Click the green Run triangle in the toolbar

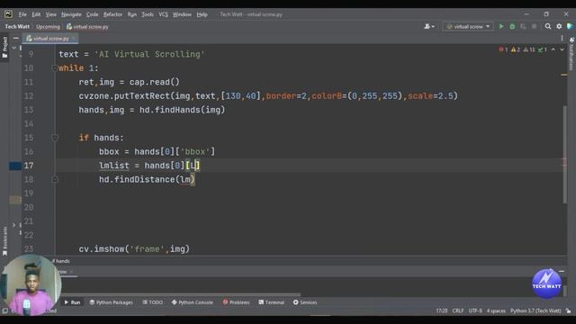click(501, 26)
